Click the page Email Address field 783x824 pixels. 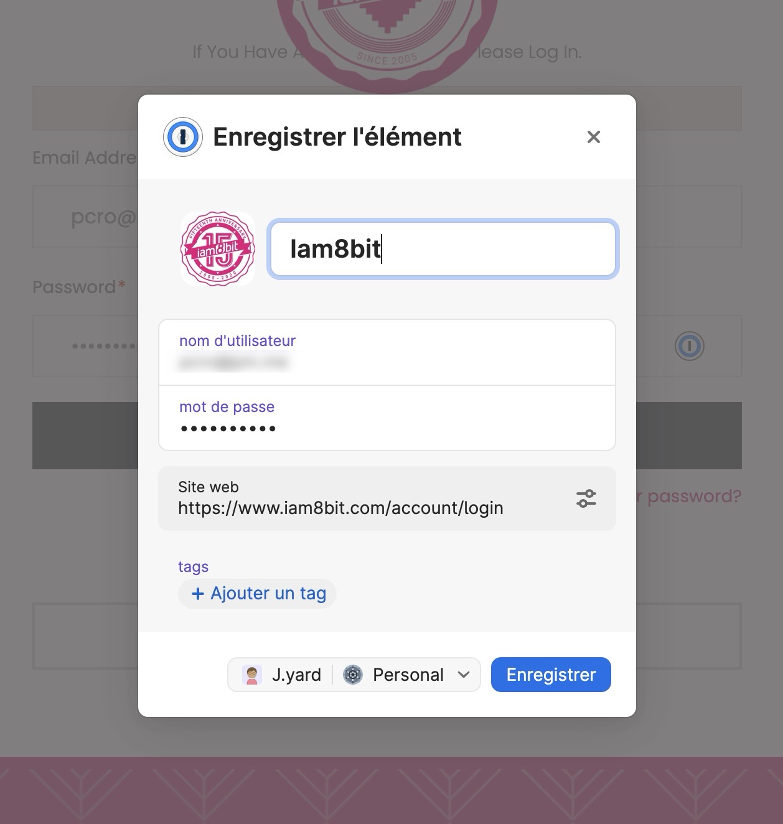click(85, 217)
